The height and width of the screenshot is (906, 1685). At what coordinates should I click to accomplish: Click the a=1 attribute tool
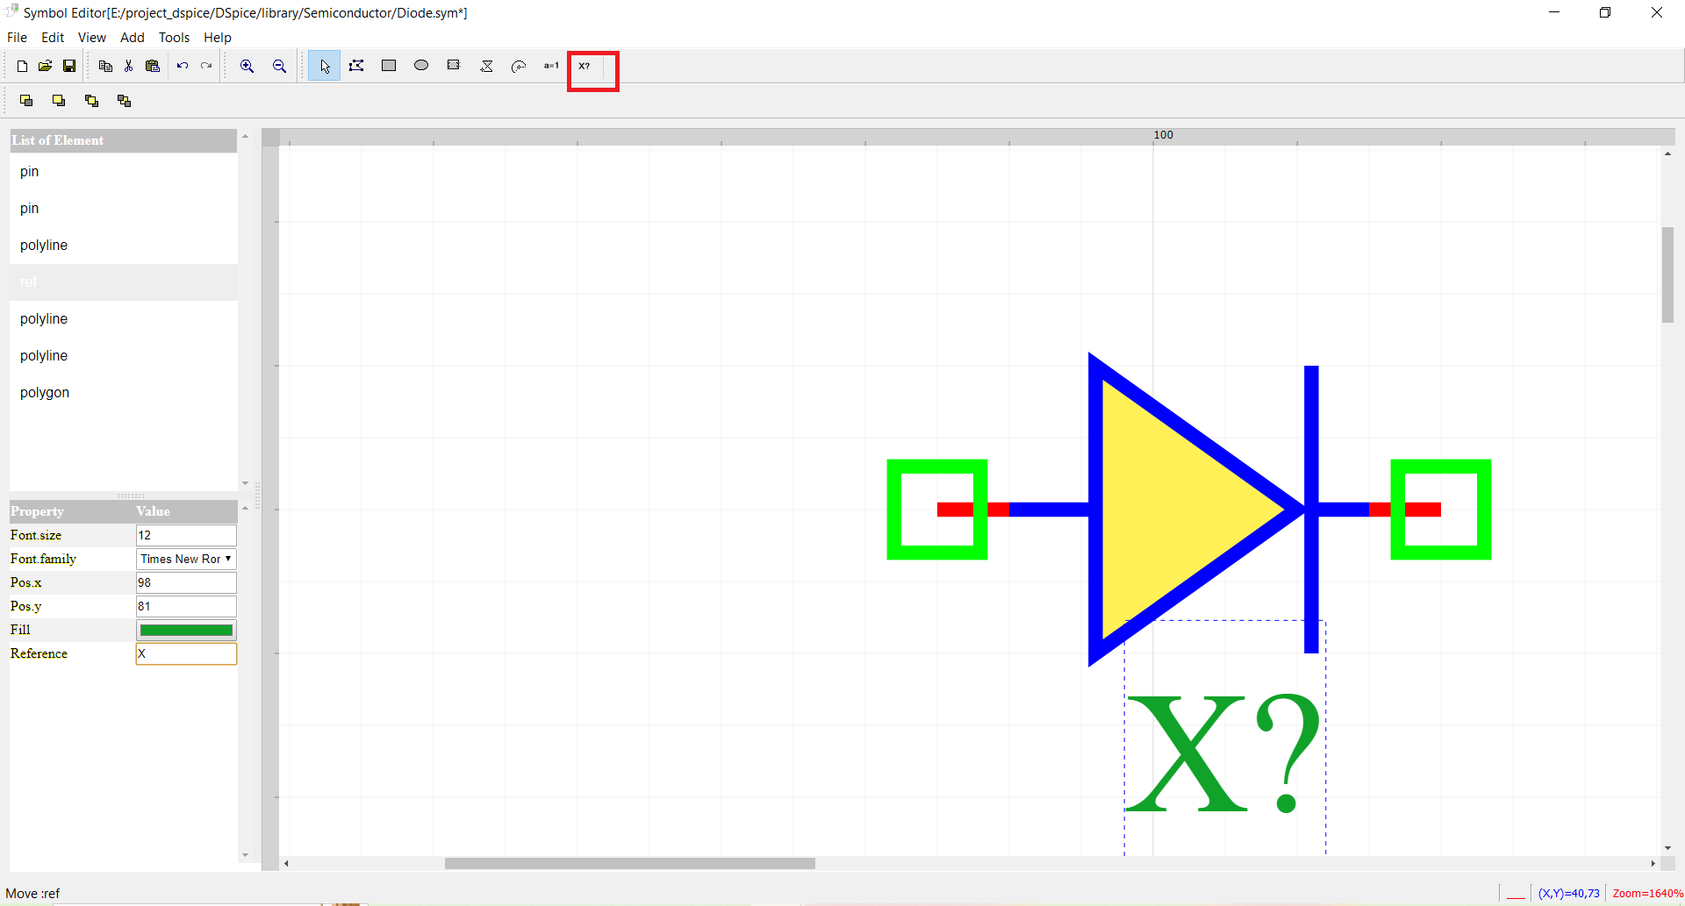pyautogui.click(x=551, y=66)
